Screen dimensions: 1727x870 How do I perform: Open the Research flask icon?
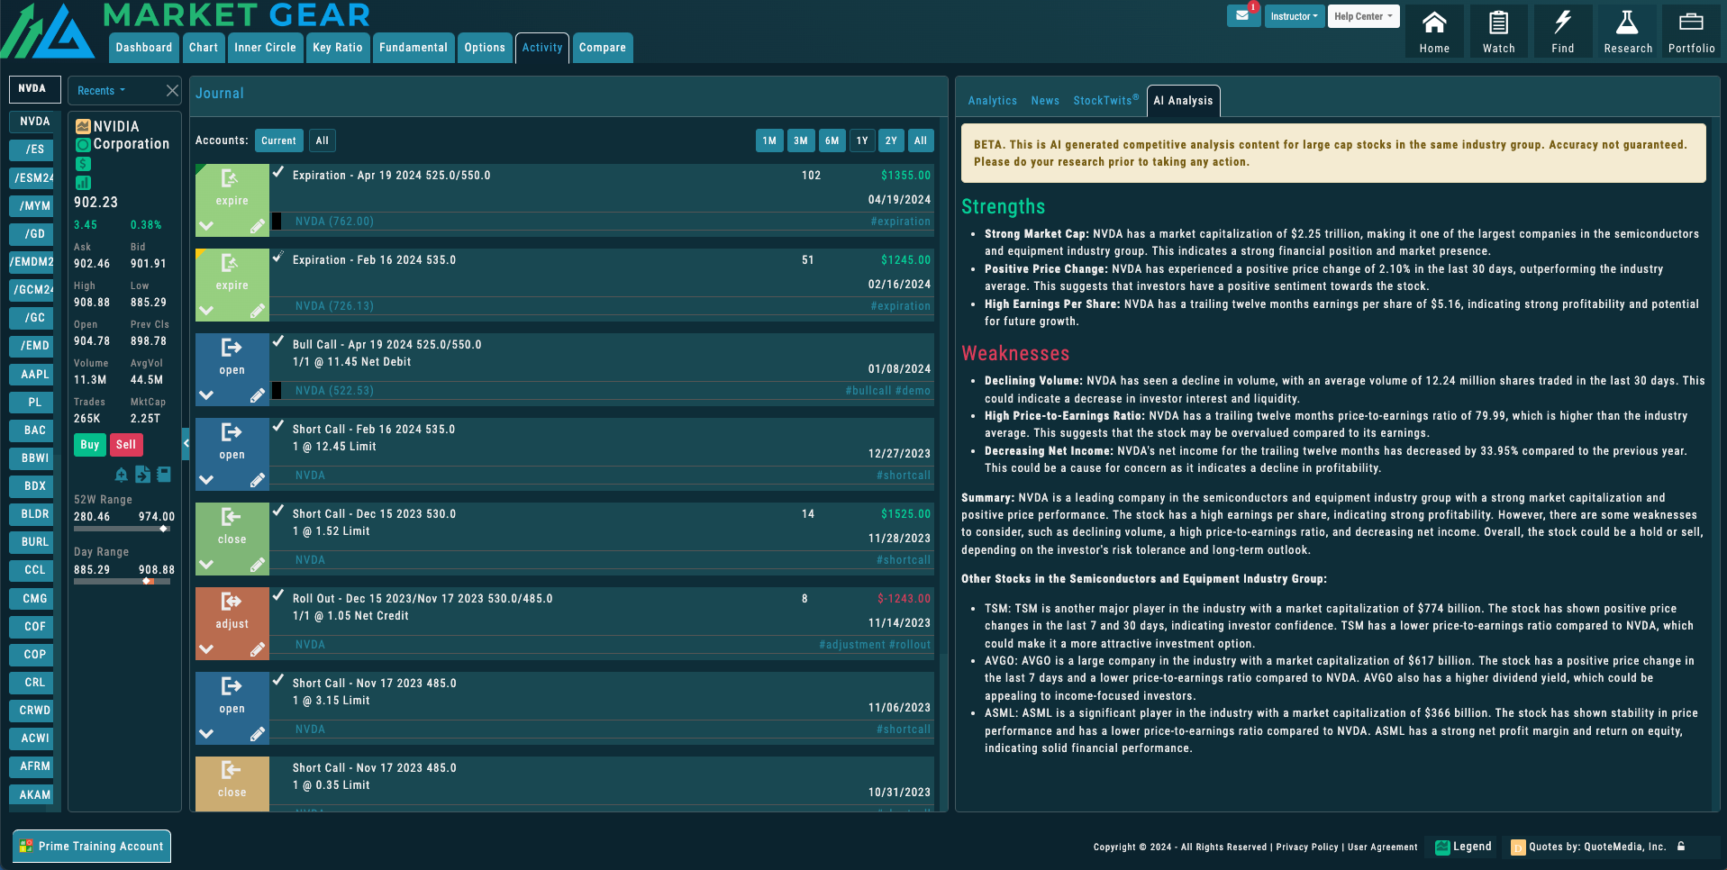1627,32
